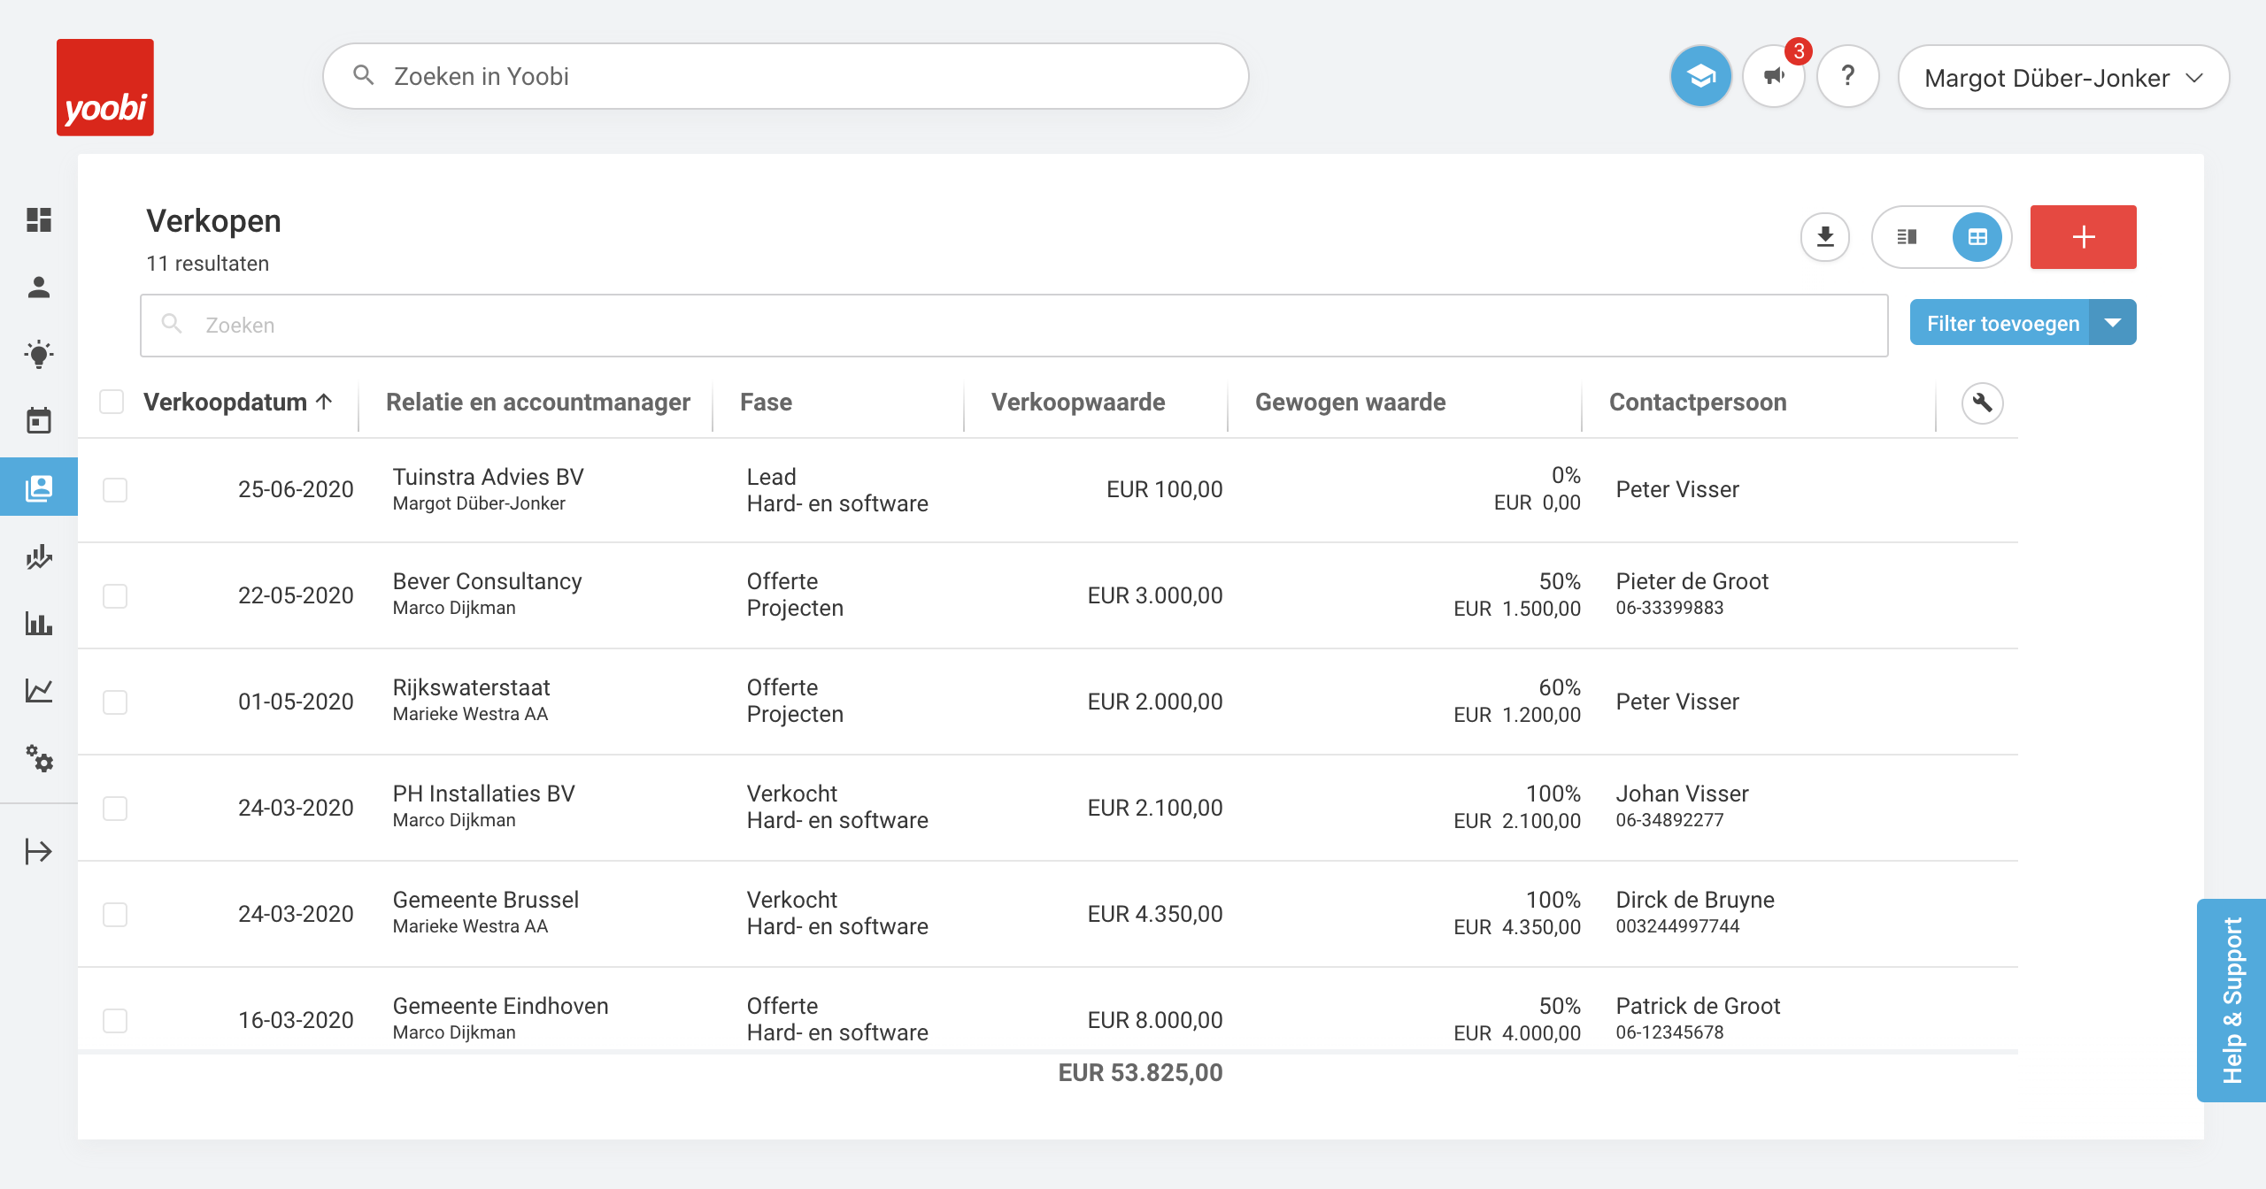Open column settings wrench icon
Image resolution: width=2266 pixels, height=1189 pixels.
1982,403
